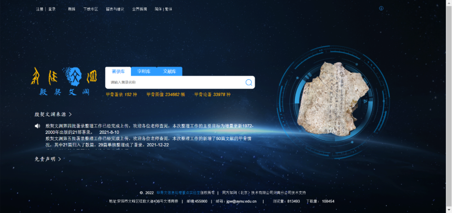452x213 pixels.
Task: Open the 甲骨文信息处理重点实验室 footer link
Action: [178, 193]
